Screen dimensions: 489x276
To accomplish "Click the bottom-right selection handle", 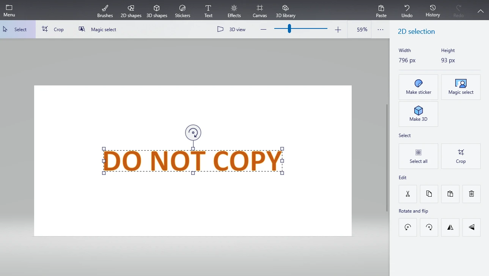I will [282, 173].
